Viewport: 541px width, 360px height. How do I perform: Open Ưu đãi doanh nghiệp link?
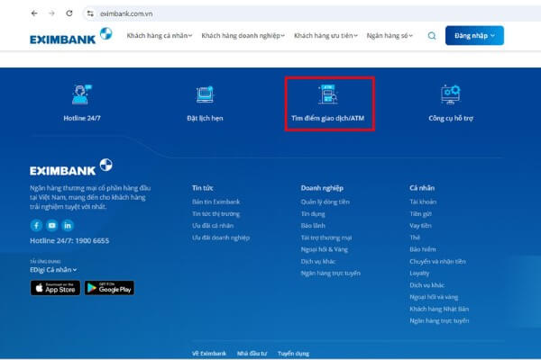tap(221, 238)
